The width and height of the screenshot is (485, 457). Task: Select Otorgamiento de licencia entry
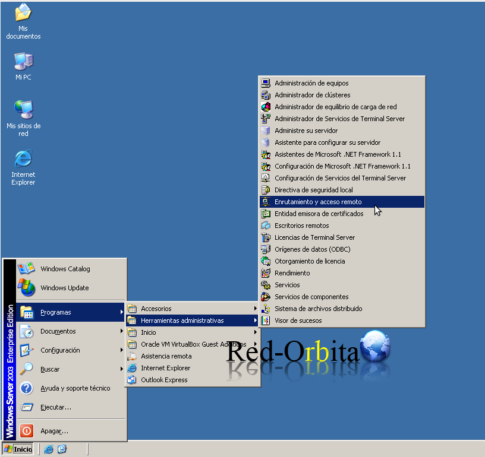pos(342,261)
